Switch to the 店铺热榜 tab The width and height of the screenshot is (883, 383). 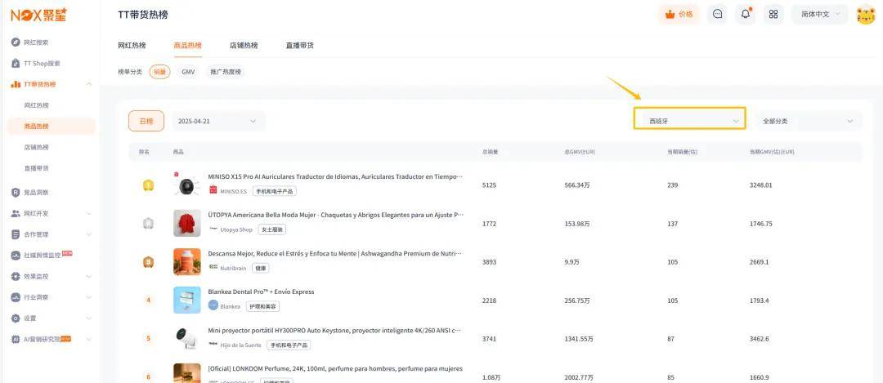(244, 45)
